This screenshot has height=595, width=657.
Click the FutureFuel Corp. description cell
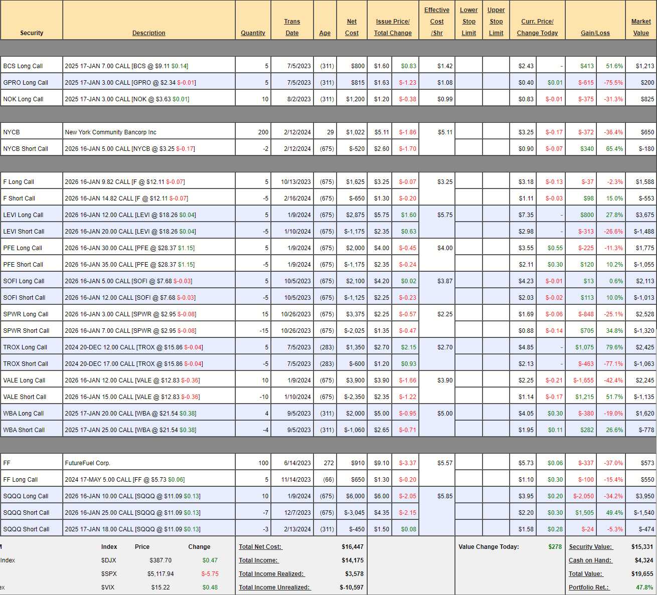click(x=87, y=463)
